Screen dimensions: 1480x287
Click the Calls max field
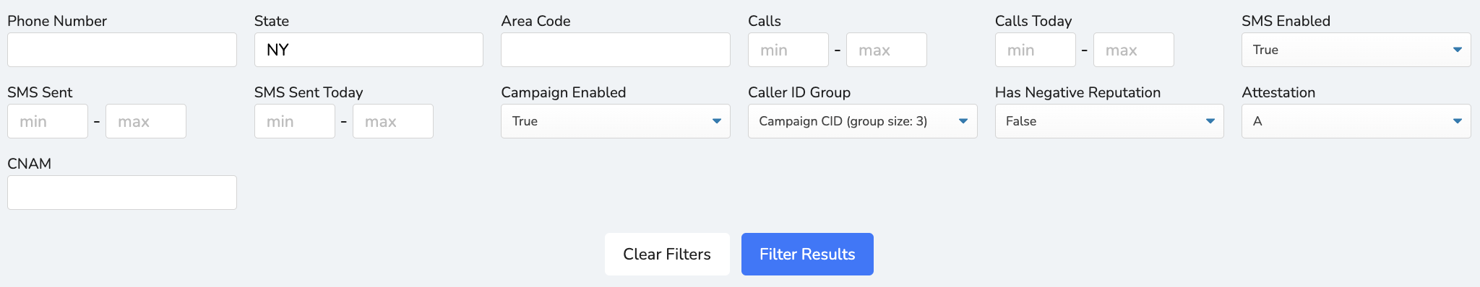(x=887, y=50)
